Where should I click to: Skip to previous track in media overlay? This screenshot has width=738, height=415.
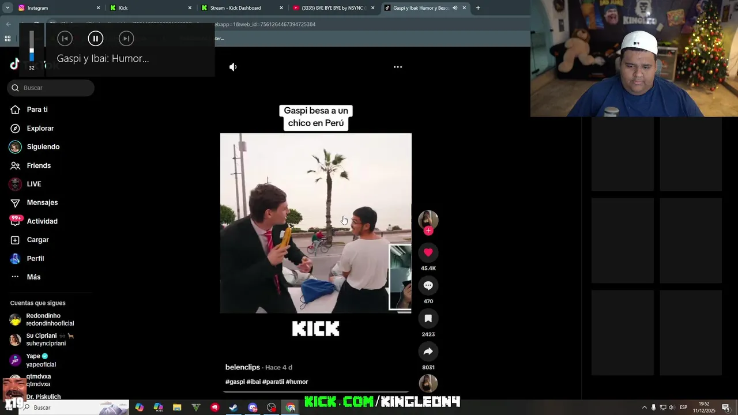click(x=65, y=39)
